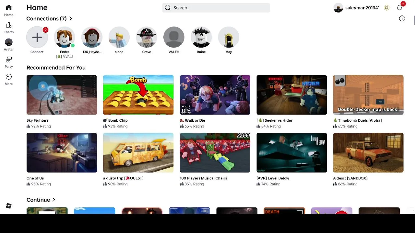
Task: Open the Walk or Die title link
Action: point(193,120)
